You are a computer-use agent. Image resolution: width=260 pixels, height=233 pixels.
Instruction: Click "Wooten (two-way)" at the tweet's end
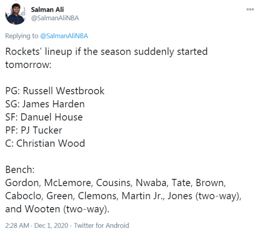[x=67, y=209]
